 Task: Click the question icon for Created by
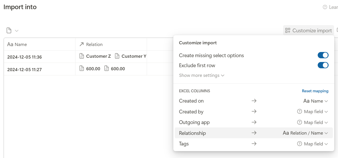[x=299, y=111]
